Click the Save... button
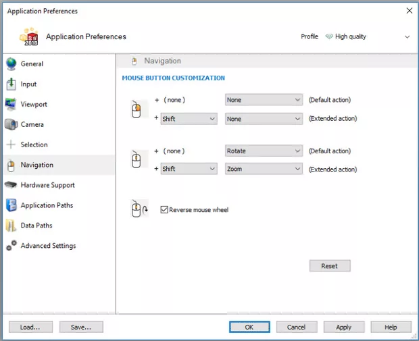419x341 pixels. coord(80,327)
